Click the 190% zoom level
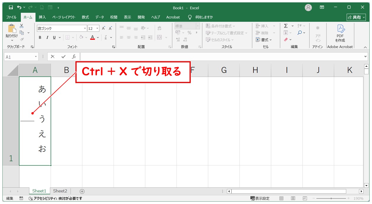 point(359,198)
